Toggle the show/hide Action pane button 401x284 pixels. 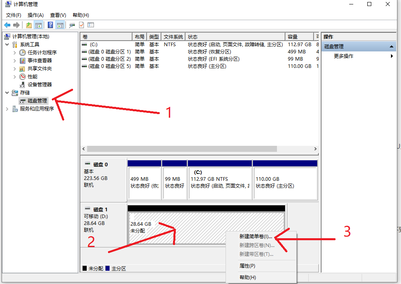click(x=60, y=25)
